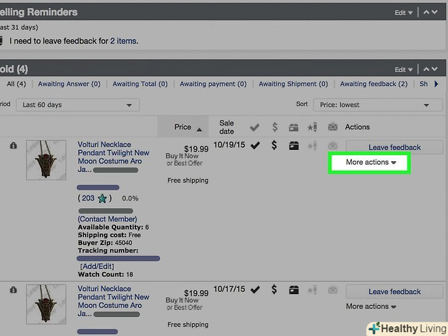Image resolution: width=448 pixels, height=336 pixels.
Task: Show more filter tabs with right arrow
Action: pyautogui.click(x=436, y=84)
